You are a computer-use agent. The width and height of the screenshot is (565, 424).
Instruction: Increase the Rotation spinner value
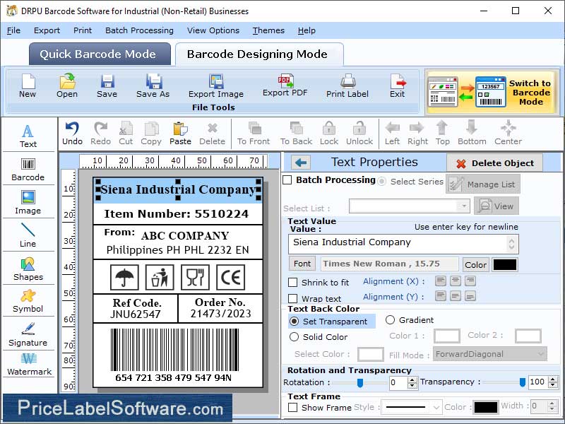click(412, 379)
